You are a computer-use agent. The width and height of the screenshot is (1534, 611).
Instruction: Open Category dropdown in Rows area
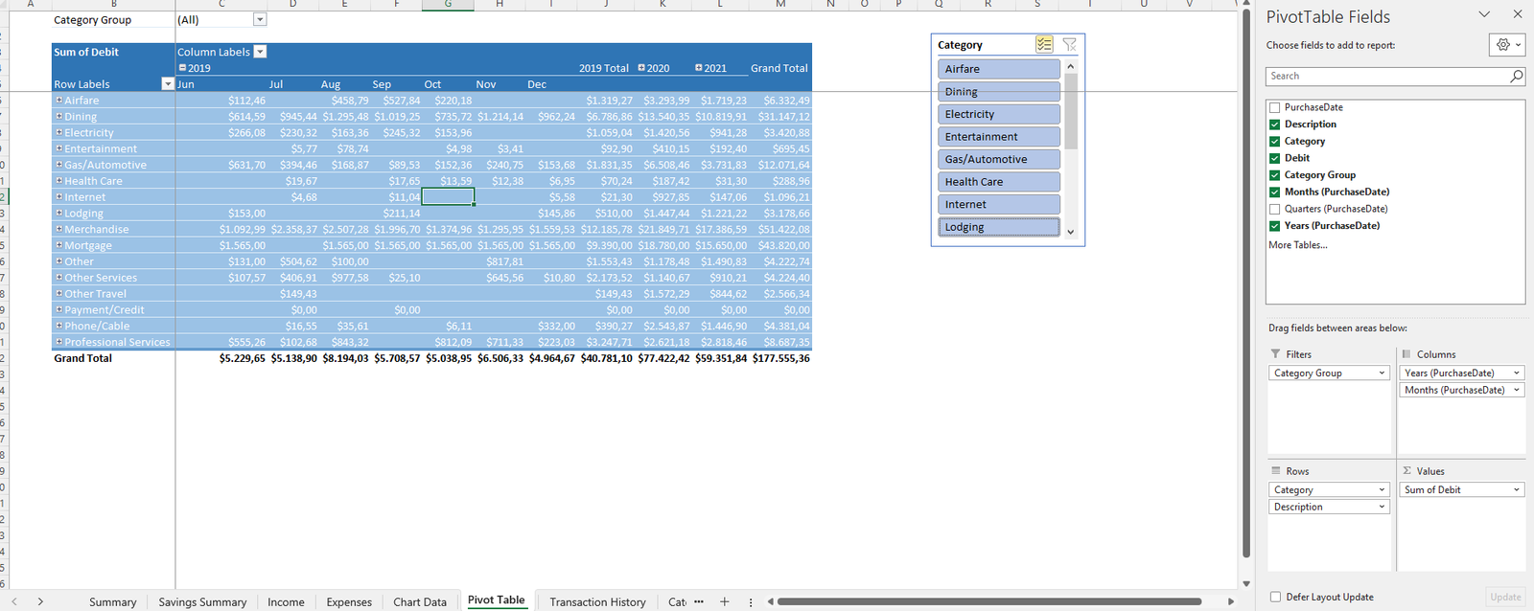[1382, 490]
